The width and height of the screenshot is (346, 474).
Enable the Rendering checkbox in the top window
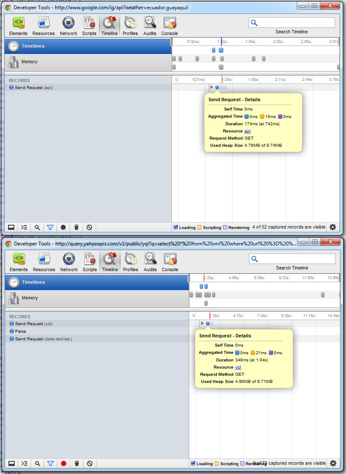225,227
